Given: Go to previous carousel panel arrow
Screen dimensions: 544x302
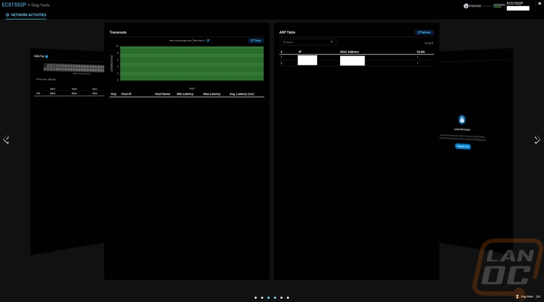Looking at the screenshot, I should (6, 140).
